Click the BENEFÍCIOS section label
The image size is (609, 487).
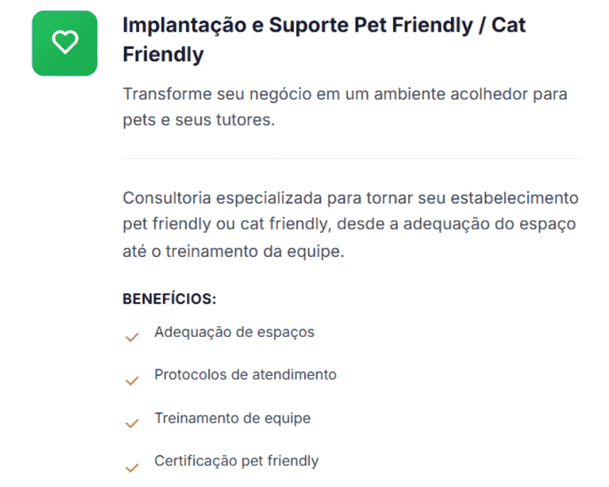(170, 299)
